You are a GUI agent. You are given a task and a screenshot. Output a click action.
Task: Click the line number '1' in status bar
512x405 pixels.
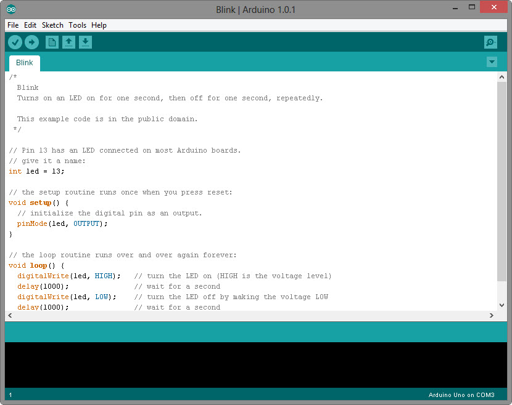tap(10, 395)
